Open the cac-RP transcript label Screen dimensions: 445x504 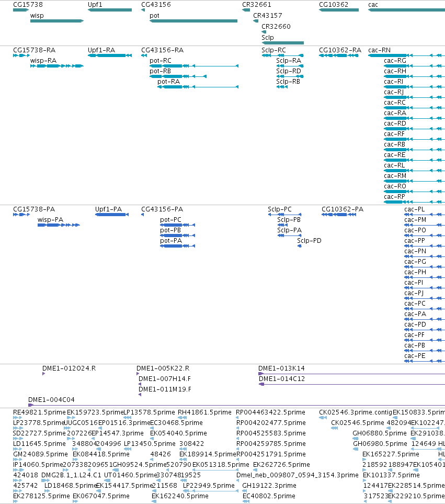point(395,197)
